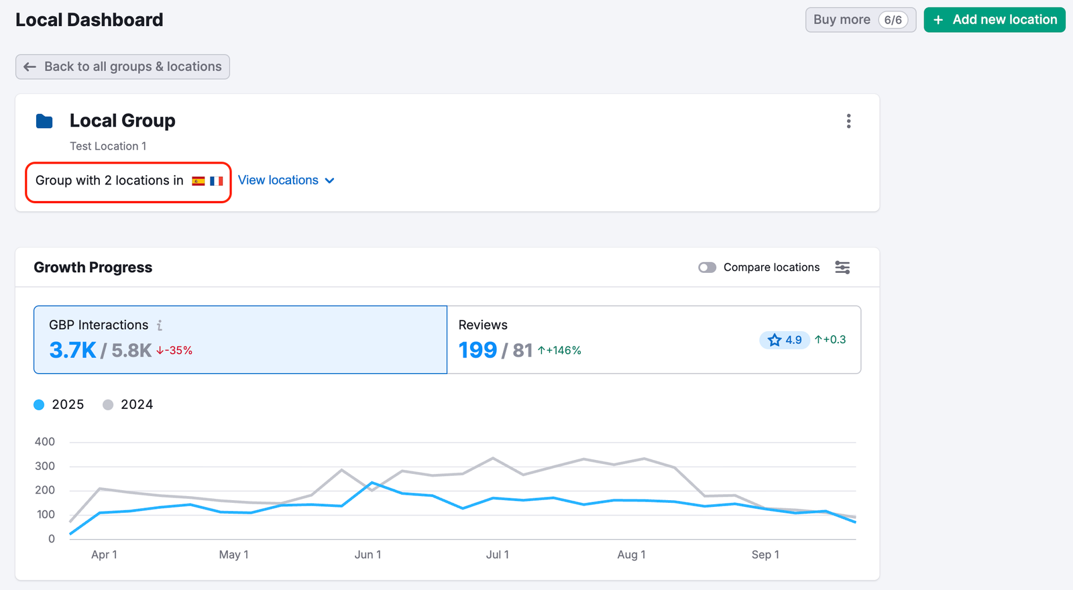Click the France flag icon
This screenshot has width=1073, height=590.
coord(216,181)
